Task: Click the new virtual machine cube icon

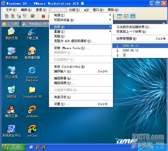Action: [19, 16]
